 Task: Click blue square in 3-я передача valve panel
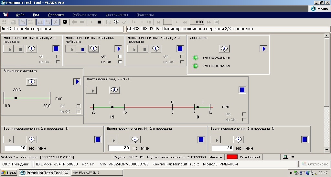click(x=180, y=49)
